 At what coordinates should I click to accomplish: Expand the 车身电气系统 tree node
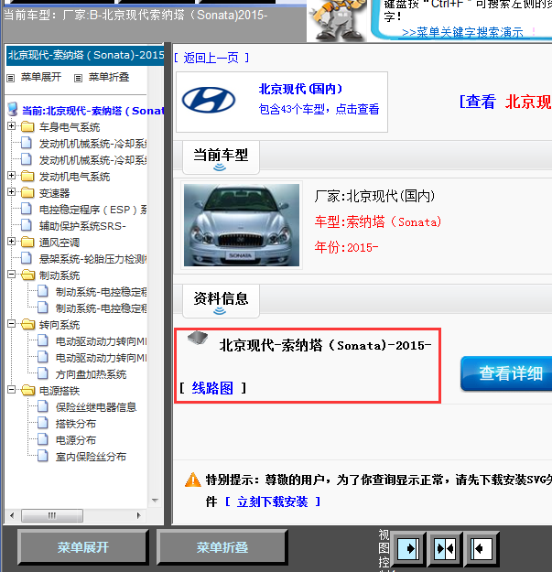coord(11,126)
